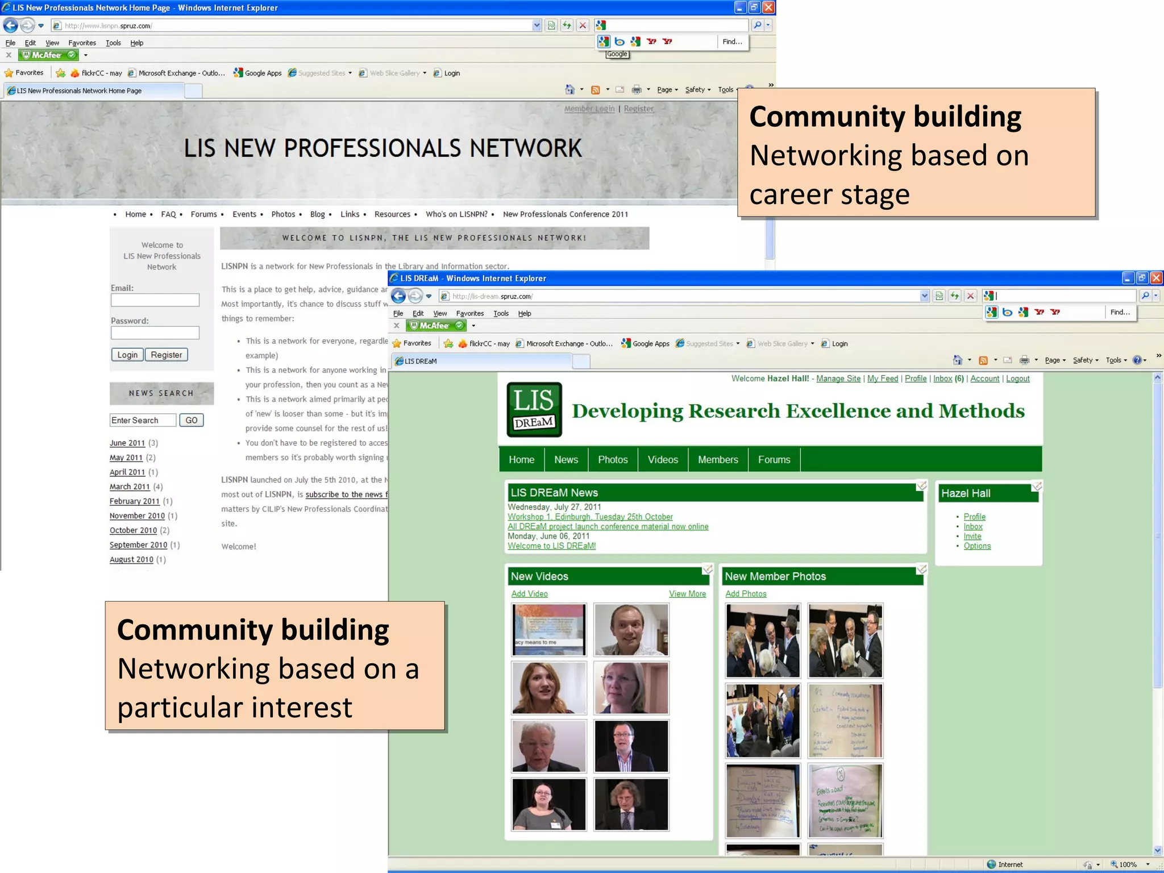
Task: Open Page menu in LIS DREaM command bar
Action: [x=1055, y=360]
